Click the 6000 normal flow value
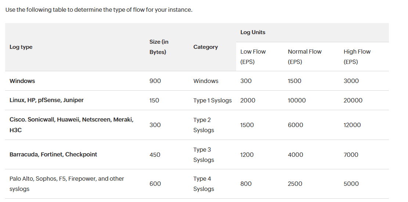The image size is (408, 202). 295,125
